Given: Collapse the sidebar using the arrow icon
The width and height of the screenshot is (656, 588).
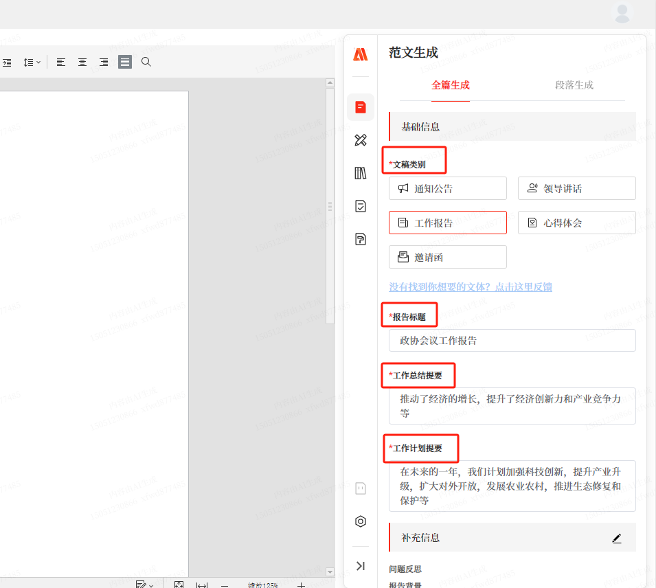Looking at the screenshot, I should tap(360, 565).
